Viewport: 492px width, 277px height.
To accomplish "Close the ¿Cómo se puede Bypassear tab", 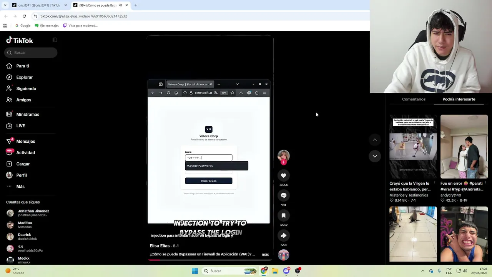I will (126, 5).
